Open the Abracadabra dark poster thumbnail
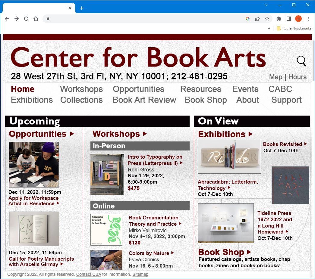Viewport: 315px width, 279px height. [x=290, y=185]
